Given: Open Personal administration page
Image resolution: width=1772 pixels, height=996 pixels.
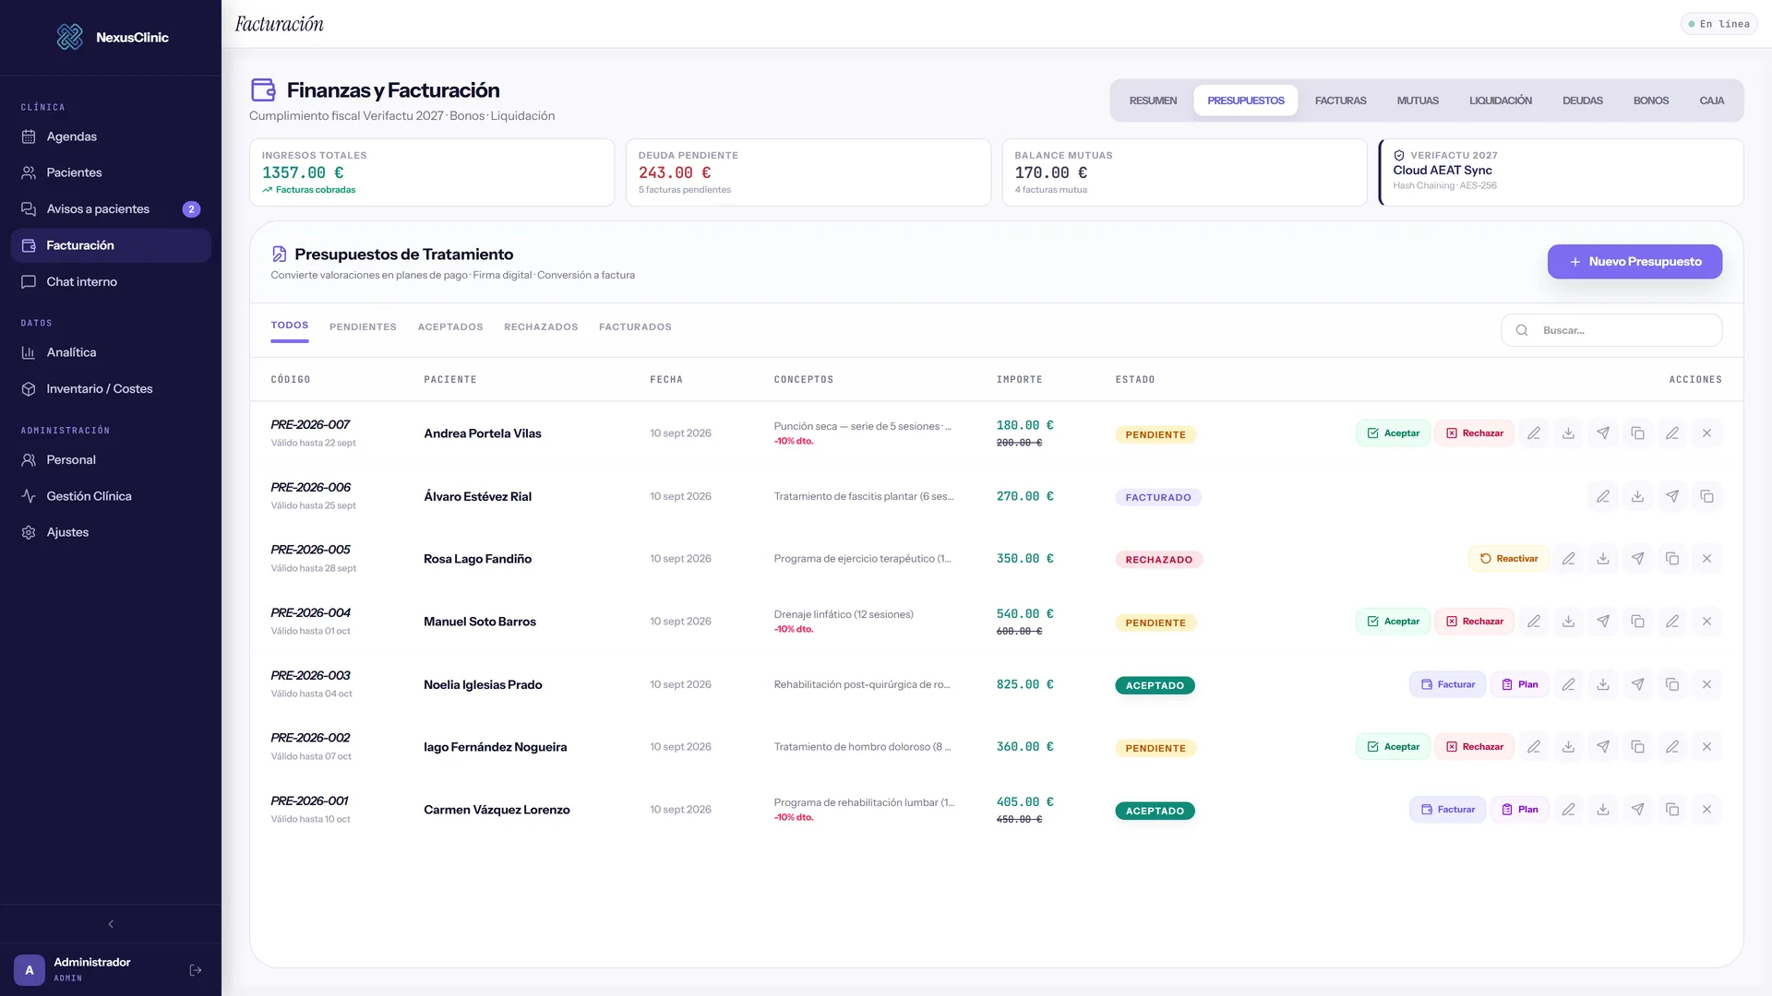Looking at the screenshot, I should coord(111,459).
